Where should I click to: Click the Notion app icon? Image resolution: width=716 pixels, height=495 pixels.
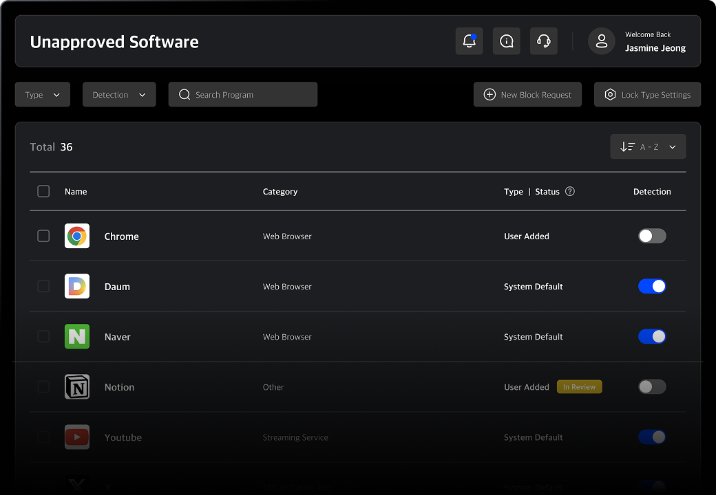76,386
